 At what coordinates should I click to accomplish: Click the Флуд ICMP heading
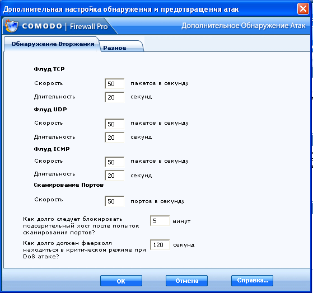(52, 149)
